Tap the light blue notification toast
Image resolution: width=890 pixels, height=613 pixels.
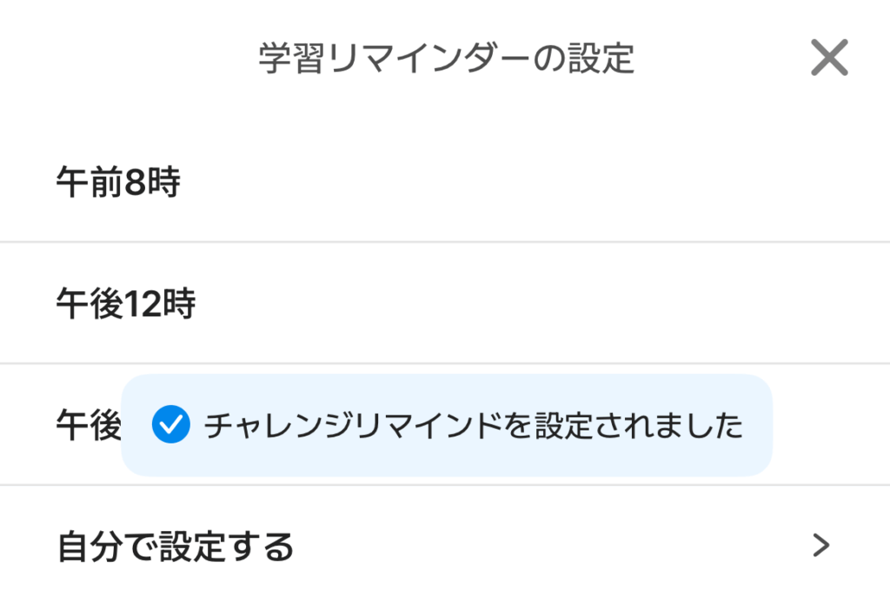pyautogui.click(x=447, y=425)
